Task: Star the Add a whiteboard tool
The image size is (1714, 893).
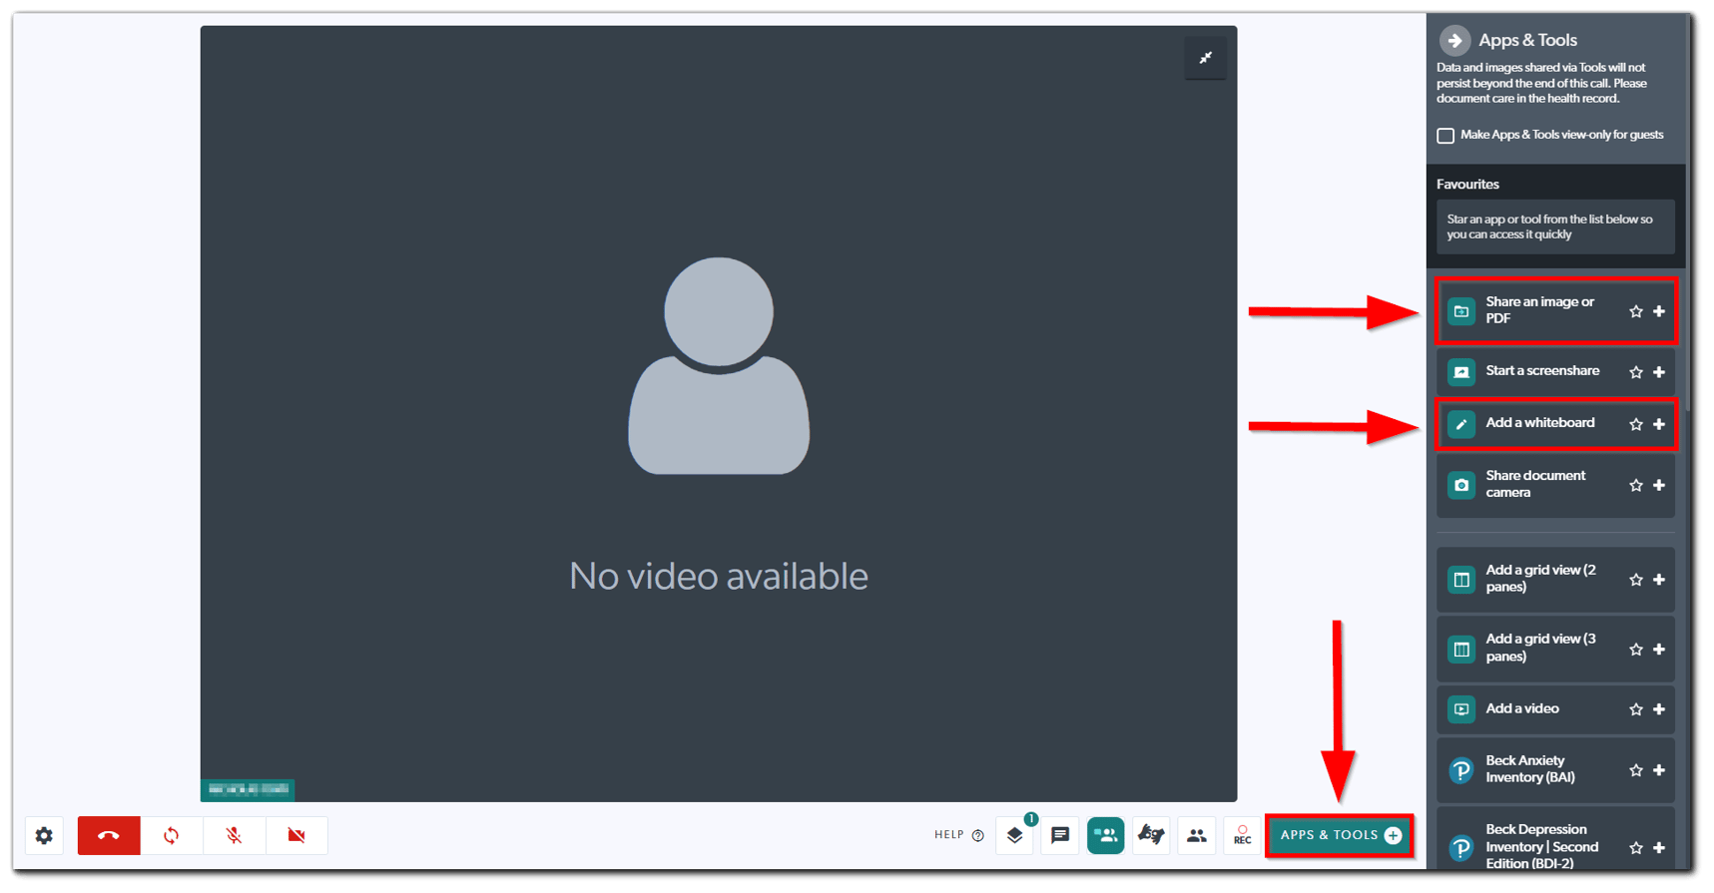Action: point(1635,424)
